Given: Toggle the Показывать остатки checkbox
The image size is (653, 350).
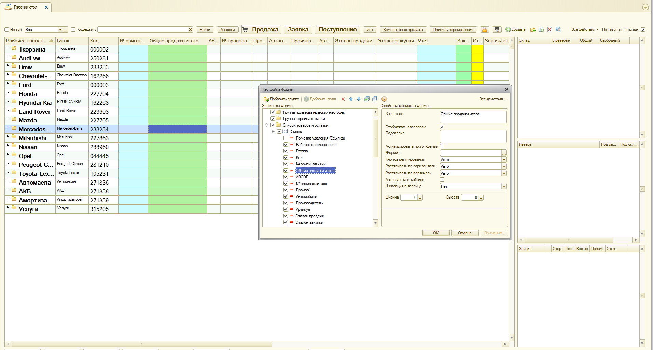Looking at the screenshot, I should point(643,30).
